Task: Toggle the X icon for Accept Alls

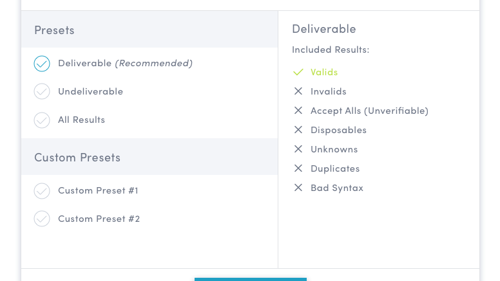Action: (298, 111)
